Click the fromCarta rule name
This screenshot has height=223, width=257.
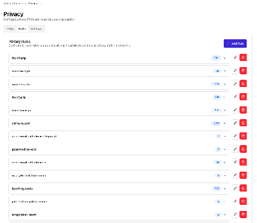19,97
